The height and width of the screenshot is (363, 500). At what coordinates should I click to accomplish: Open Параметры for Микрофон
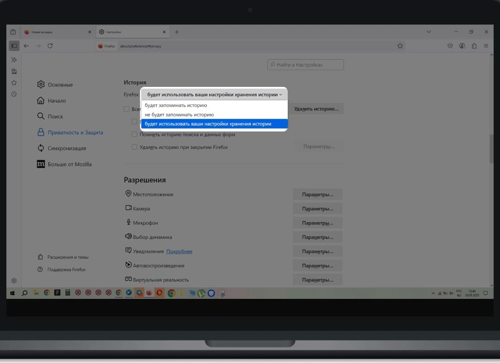tap(318, 223)
